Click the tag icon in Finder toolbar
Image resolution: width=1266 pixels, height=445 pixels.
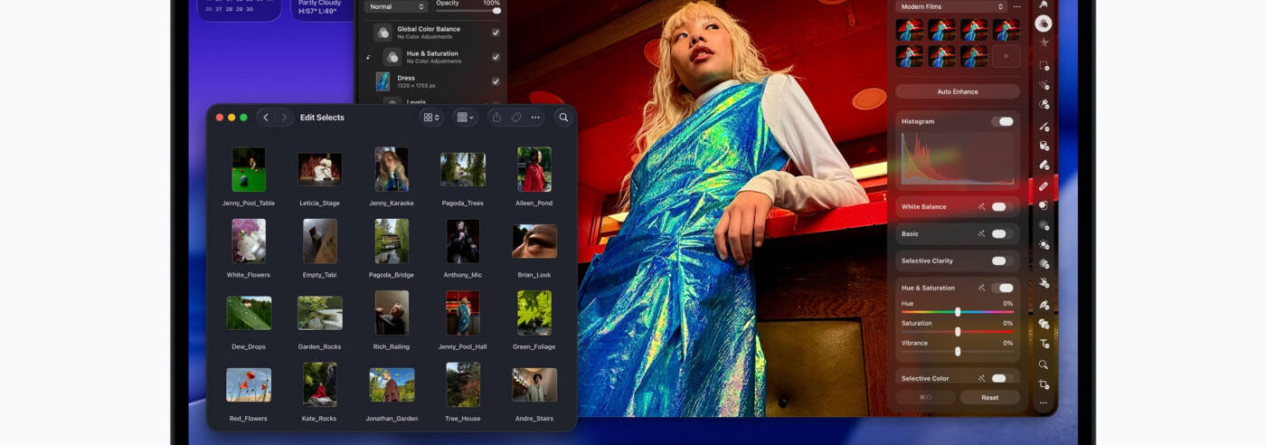tap(516, 118)
